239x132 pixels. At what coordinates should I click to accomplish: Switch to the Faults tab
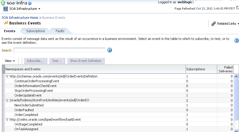point(60,31)
